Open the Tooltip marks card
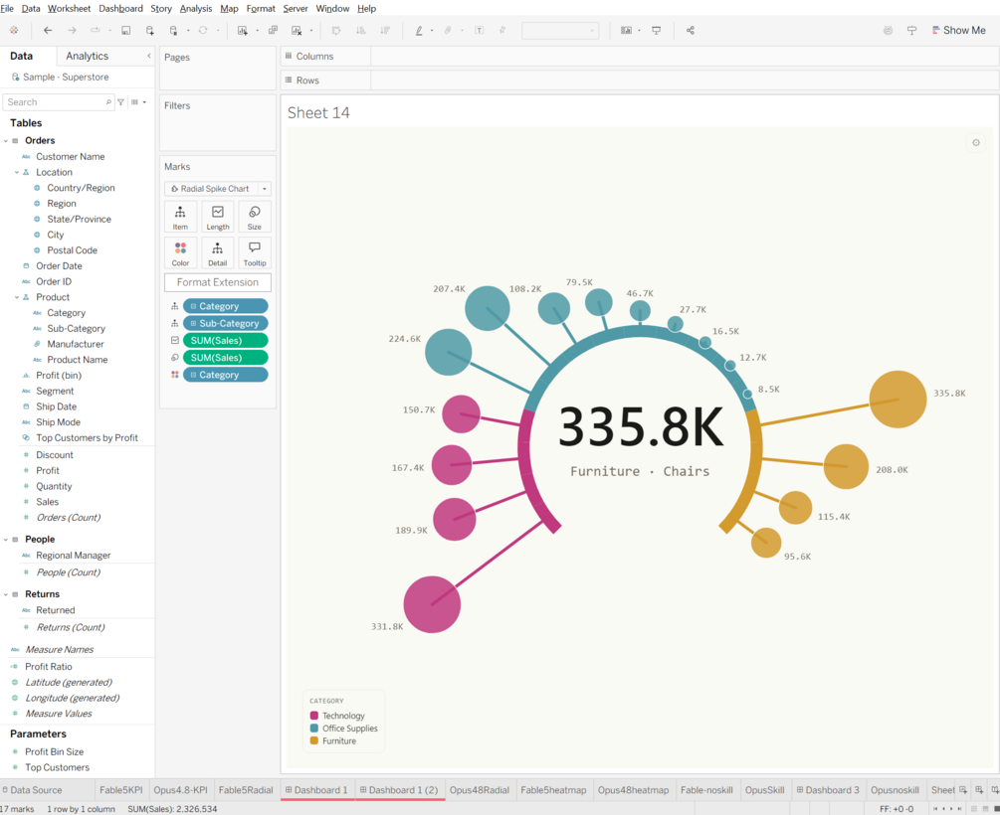This screenshot has width=1000, height=815. point(255,253)
